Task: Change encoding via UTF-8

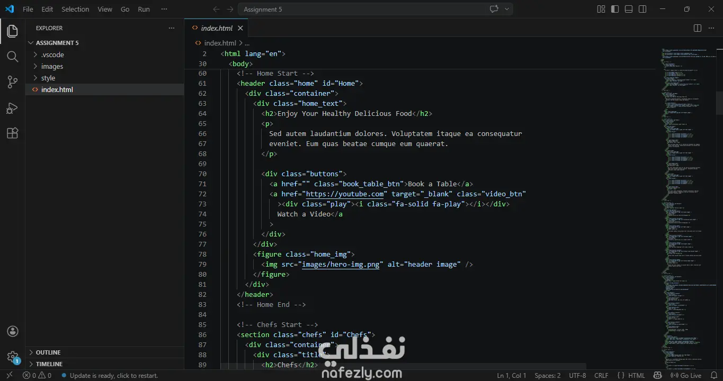Action: [577, 375]
